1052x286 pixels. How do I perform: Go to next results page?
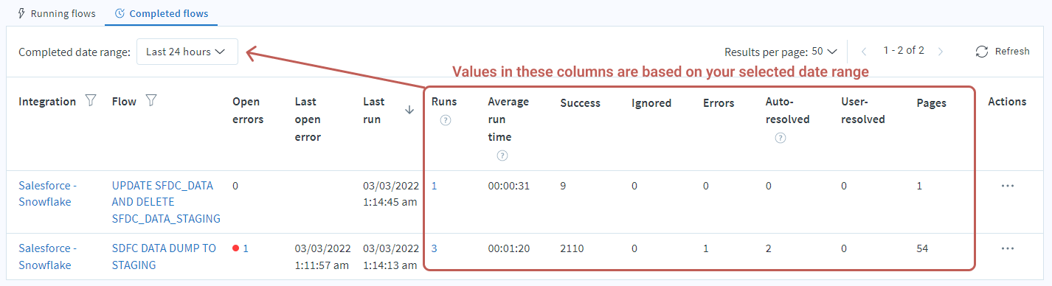tap(941, 51)
